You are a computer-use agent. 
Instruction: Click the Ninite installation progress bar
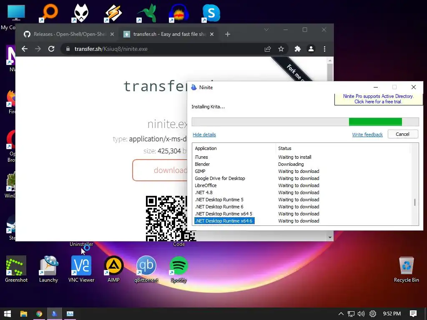tap(305, 122)
